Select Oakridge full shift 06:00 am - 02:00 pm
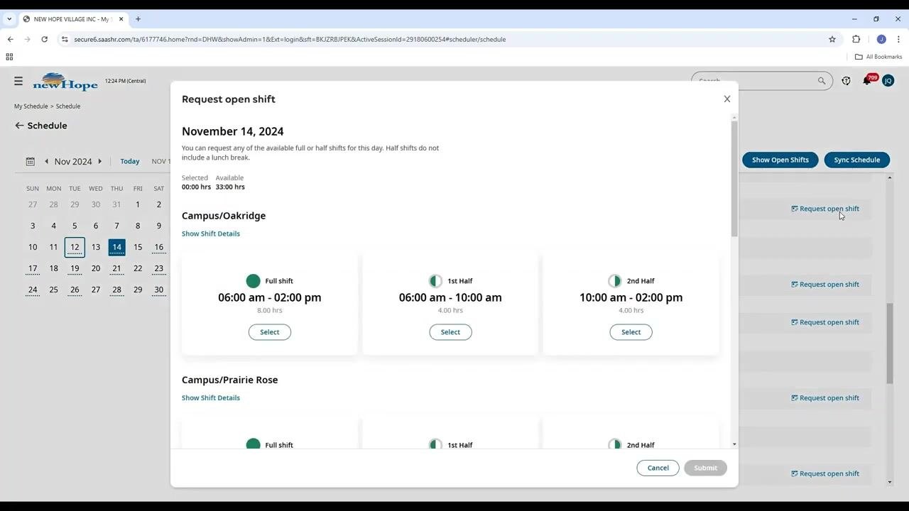 (x=269, y=332)
